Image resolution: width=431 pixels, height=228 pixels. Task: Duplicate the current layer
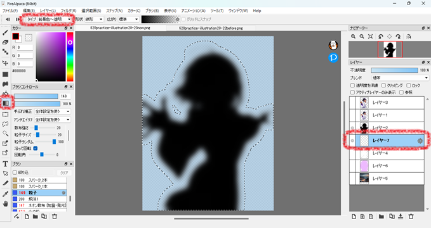pos(392,217)
